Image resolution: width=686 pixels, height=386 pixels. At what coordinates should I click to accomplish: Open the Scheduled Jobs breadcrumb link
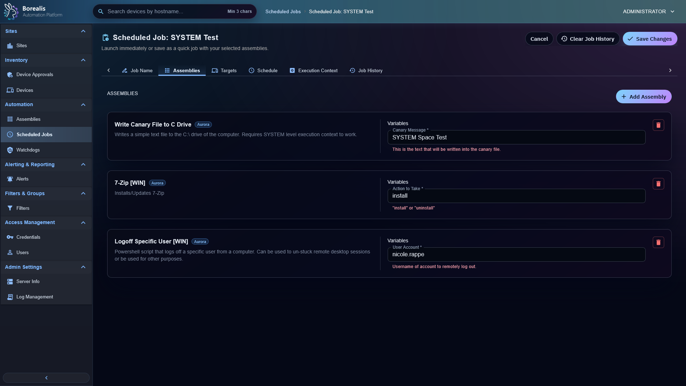pyautogui.click(x=283, y=11)
